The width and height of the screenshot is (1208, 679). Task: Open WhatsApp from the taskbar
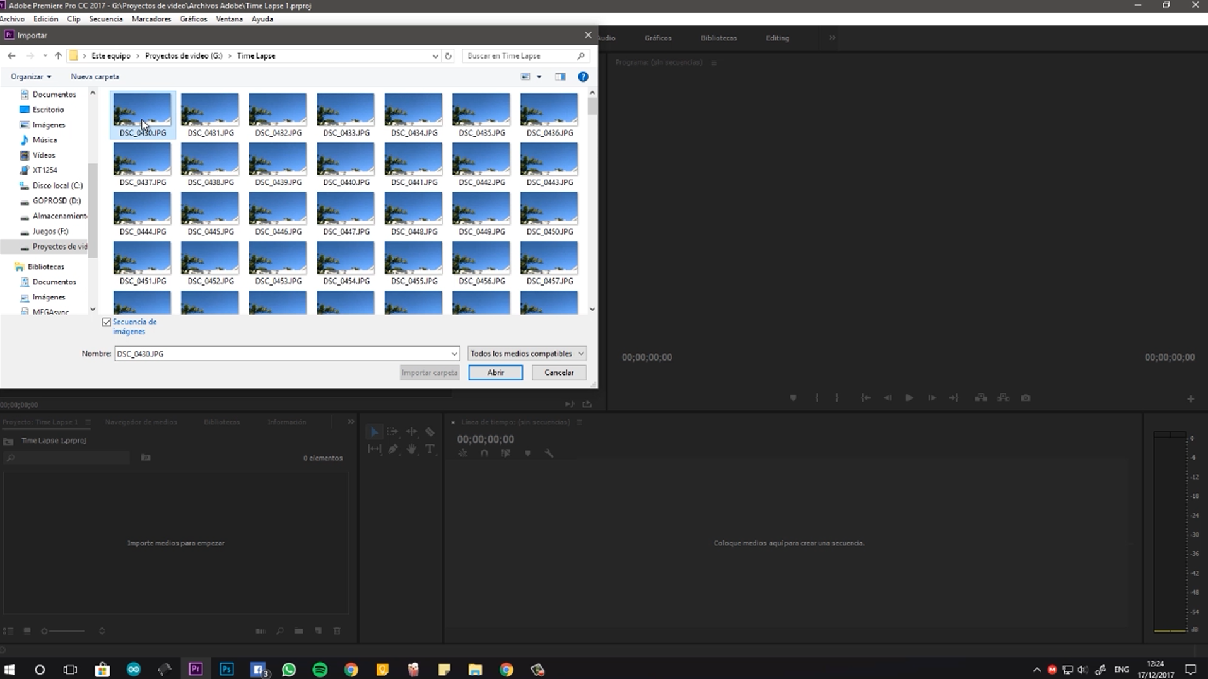click(x=289, y=670)
